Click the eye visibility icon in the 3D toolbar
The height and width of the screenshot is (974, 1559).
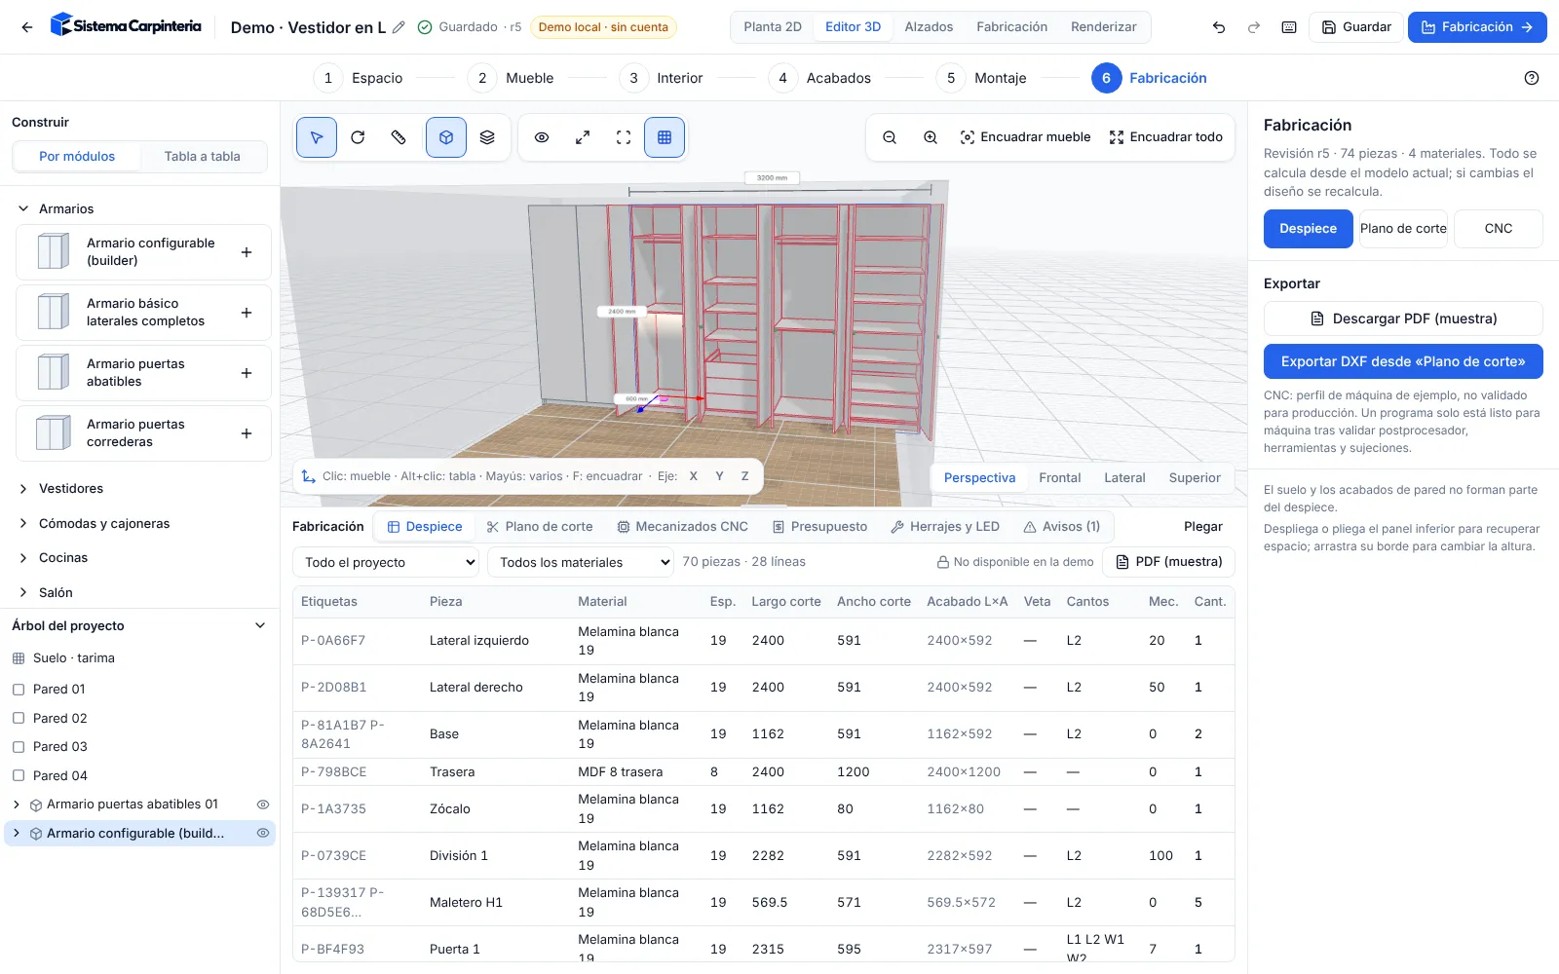[542, 137]
